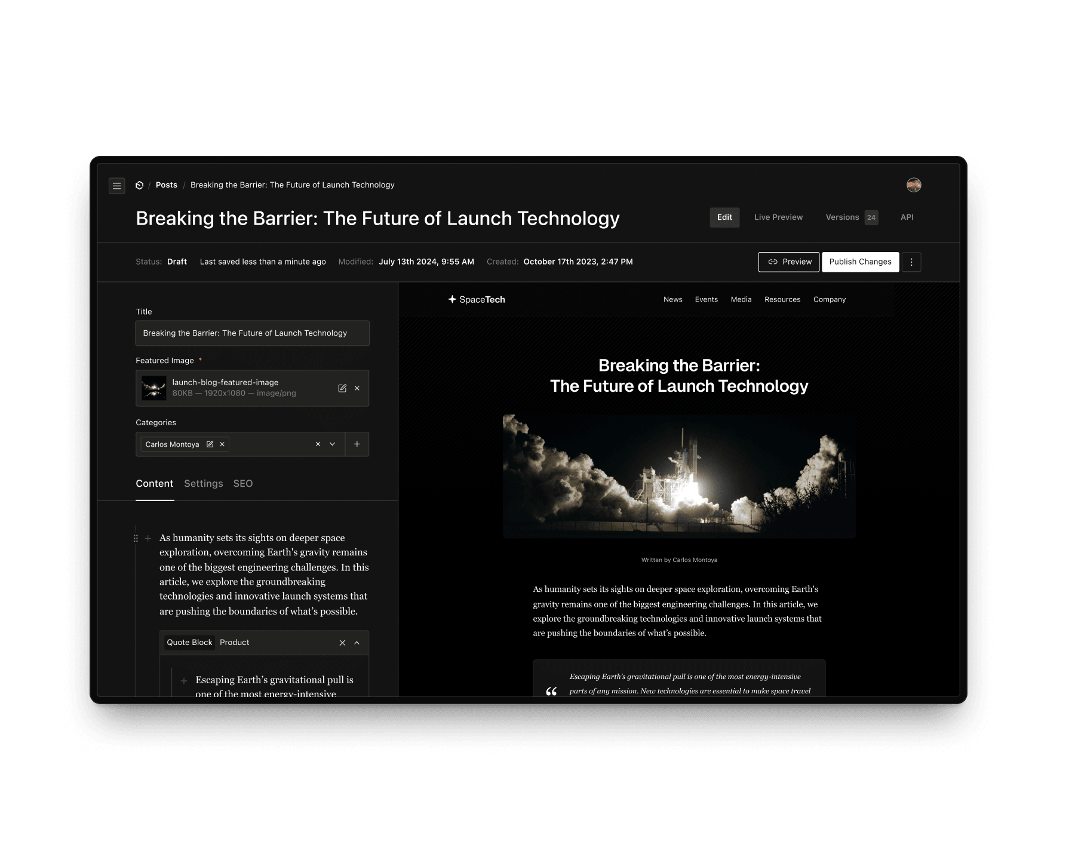Publish Changes to the post
The height and width of the screenshot is (860, 1075).
point(860,262)
